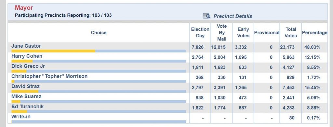
Task: Select the Choice column header
Action: [x=99, y=33]
